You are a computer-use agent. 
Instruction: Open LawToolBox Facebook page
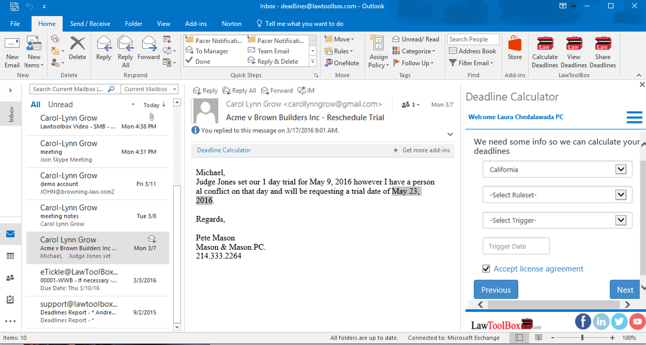583,322
